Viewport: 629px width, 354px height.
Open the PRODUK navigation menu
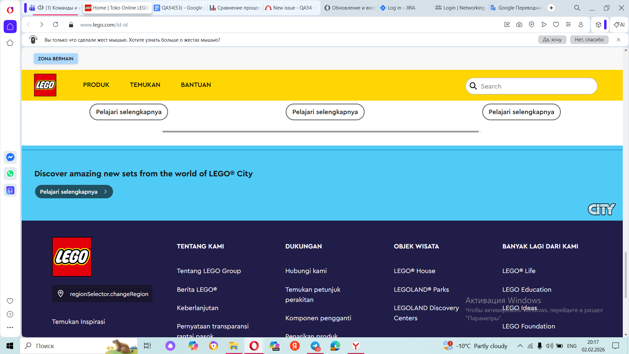point(96,85)
